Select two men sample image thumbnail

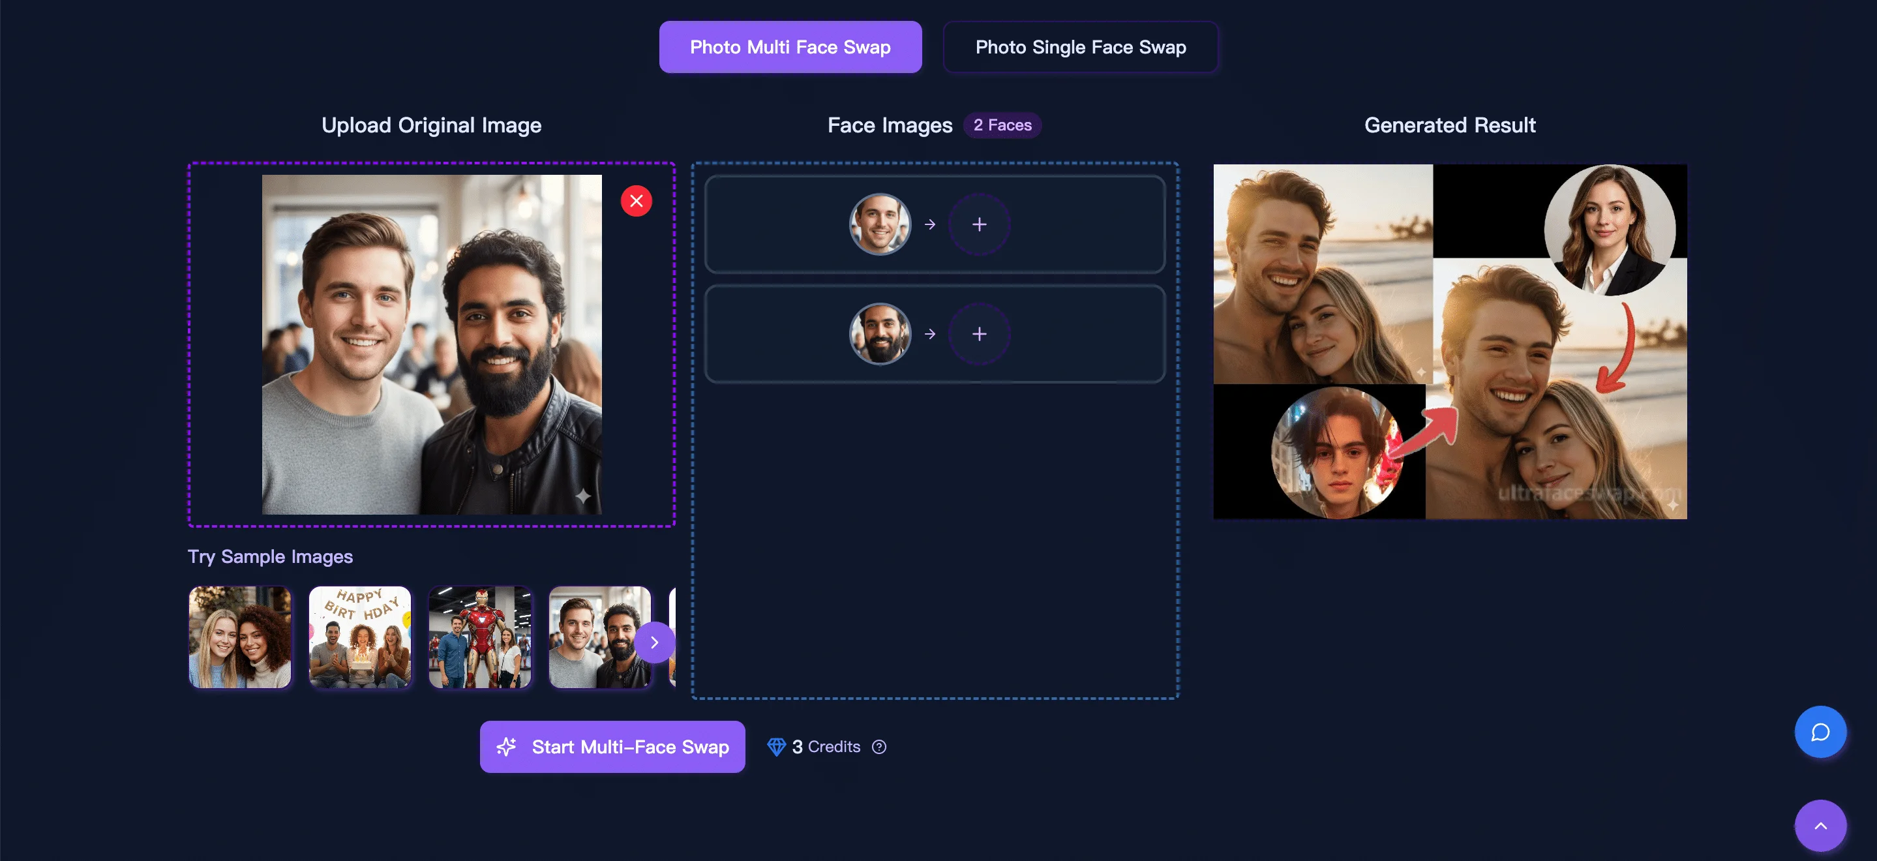pyautogui.click(x=590, y=637)
